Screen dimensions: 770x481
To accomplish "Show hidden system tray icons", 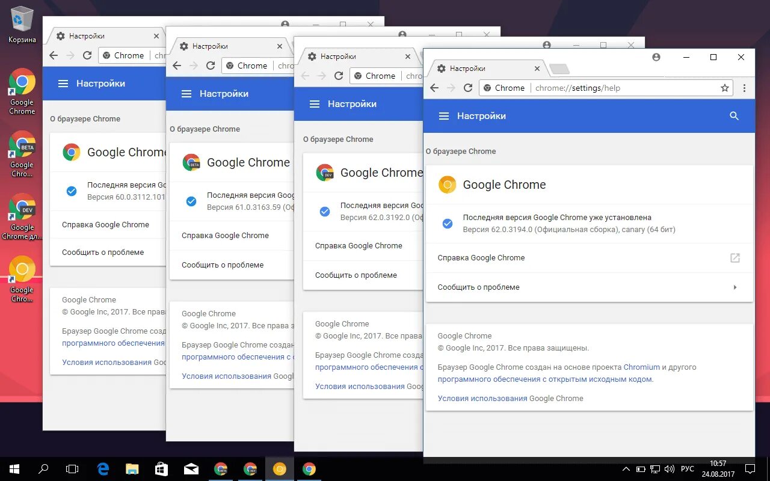I will (626, 469).
